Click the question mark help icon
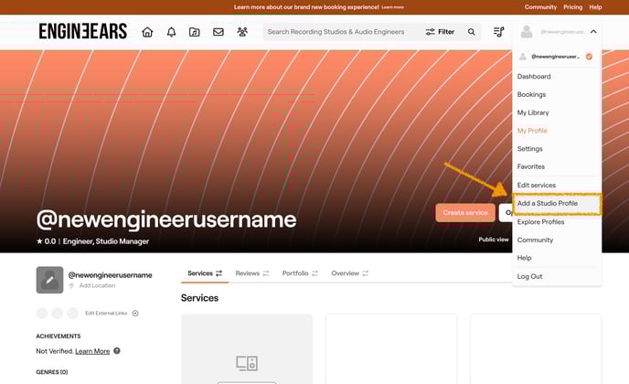The height and width of the screenshot is (384, 629). [117, 351]
